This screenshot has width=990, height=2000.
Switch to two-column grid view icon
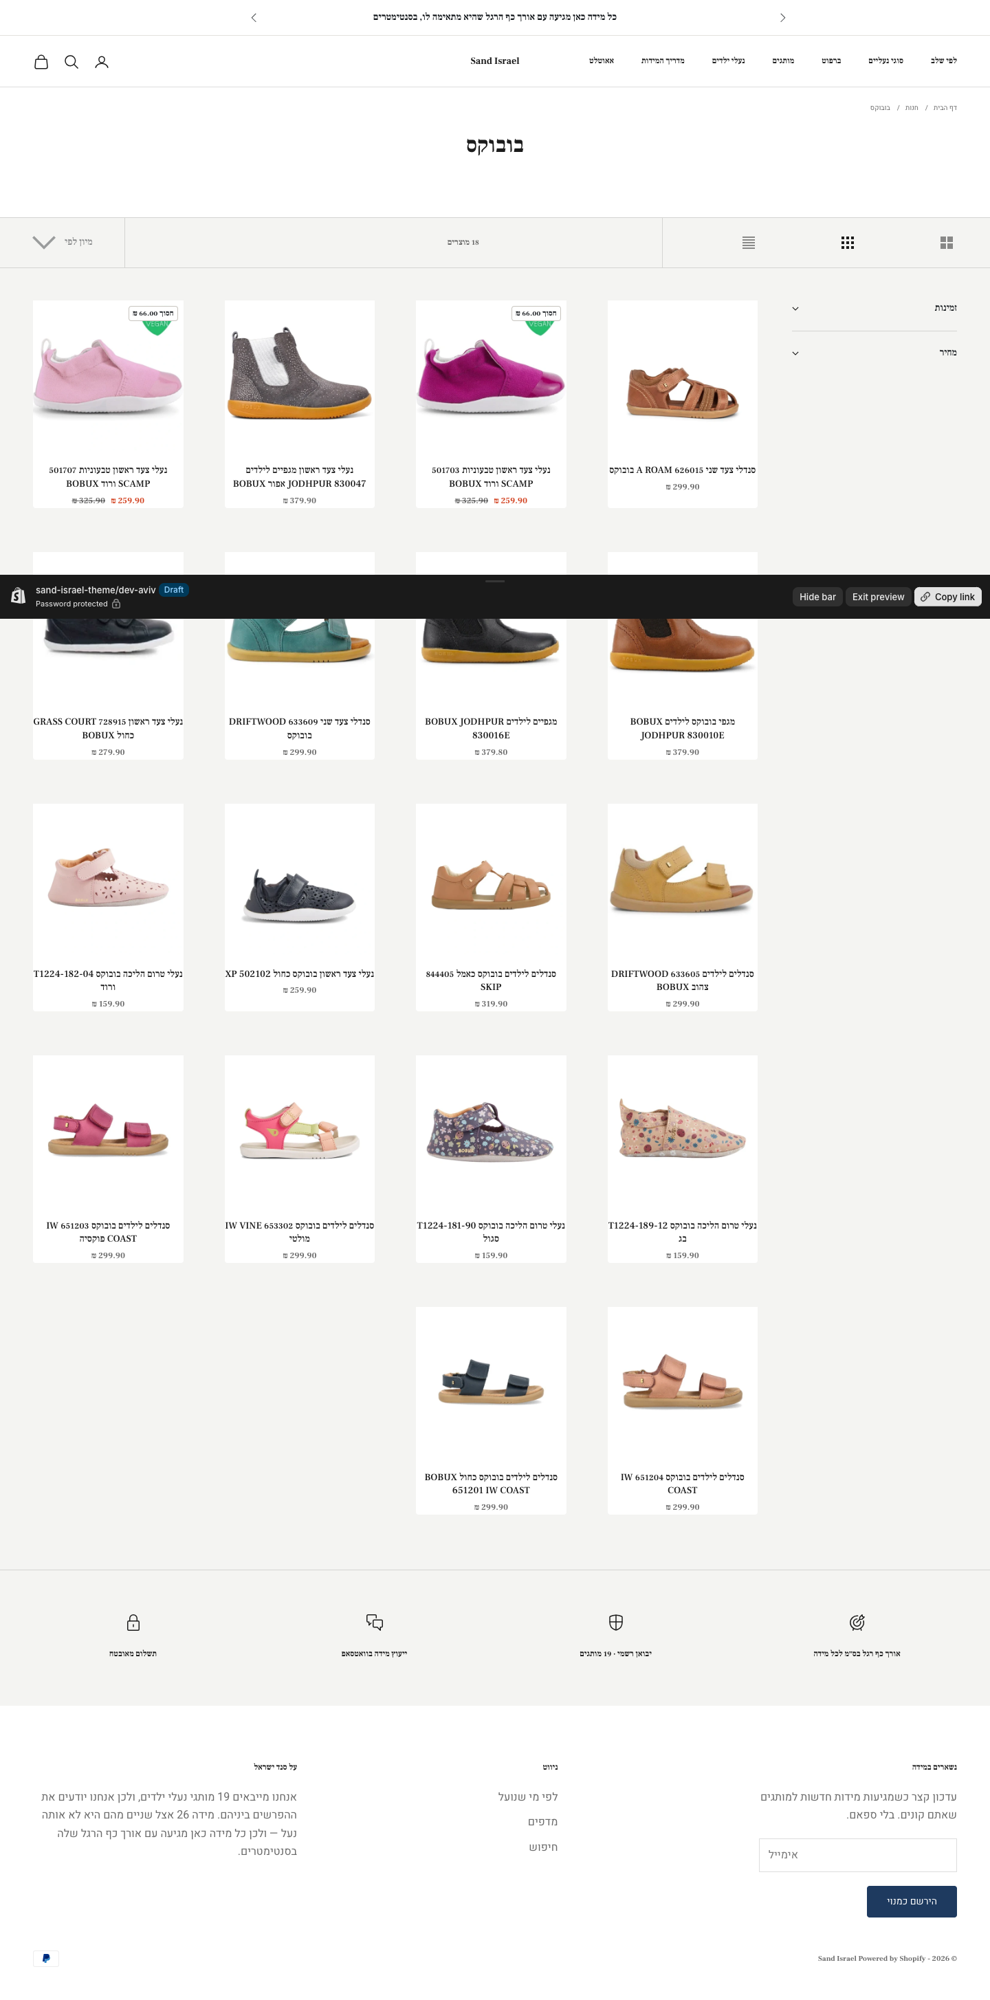[947, 243]
